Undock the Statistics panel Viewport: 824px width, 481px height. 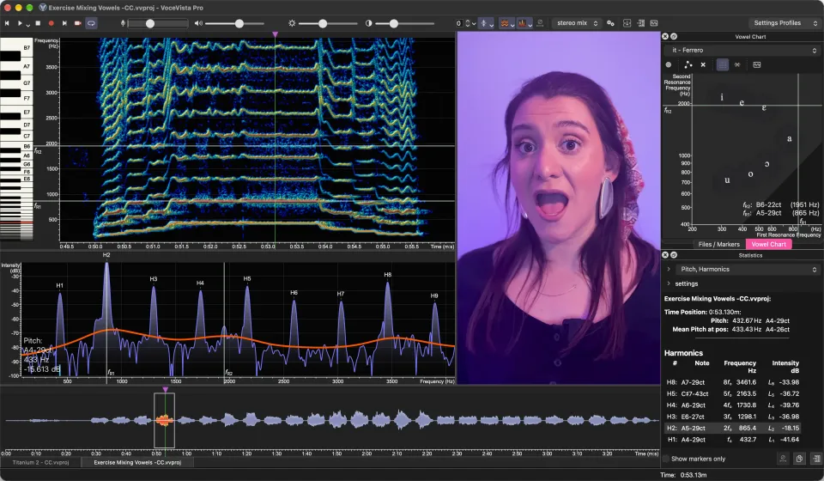(x=674, y=255)
